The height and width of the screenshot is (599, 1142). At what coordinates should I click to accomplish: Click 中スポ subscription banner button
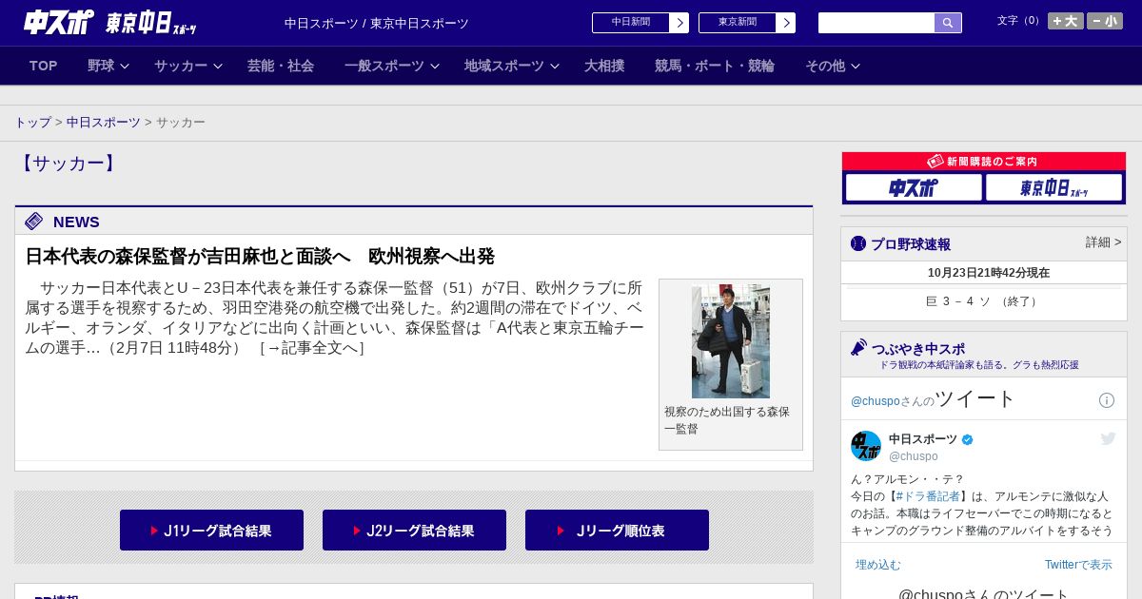(x=914, y=187)
